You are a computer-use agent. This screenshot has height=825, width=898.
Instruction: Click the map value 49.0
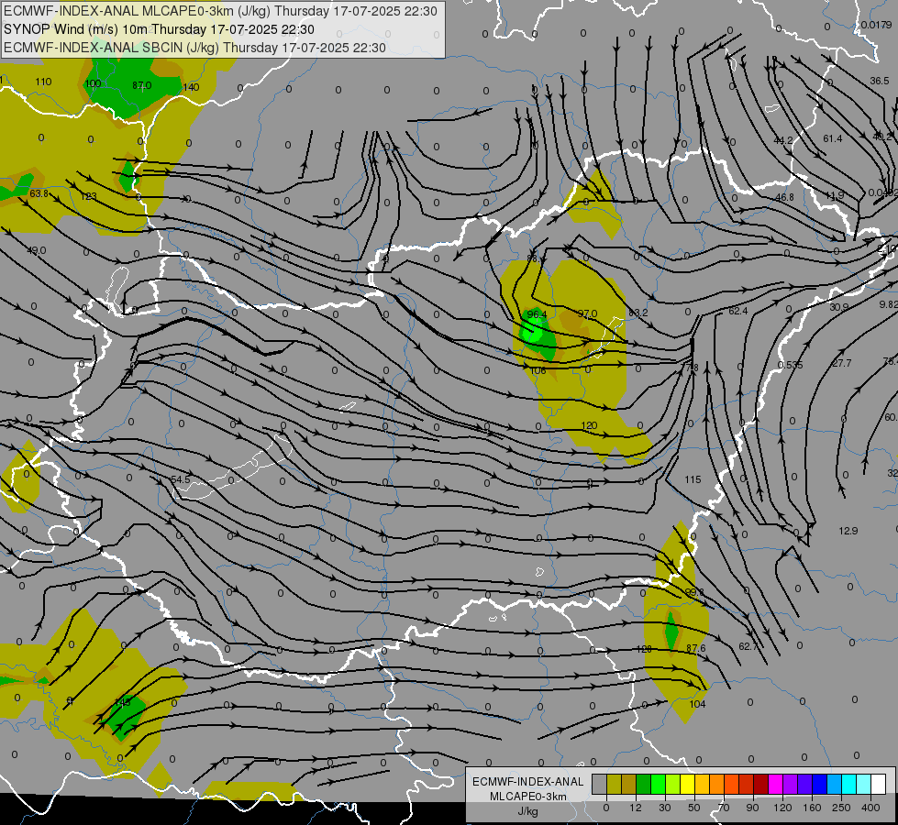click(x=36, y=250)
